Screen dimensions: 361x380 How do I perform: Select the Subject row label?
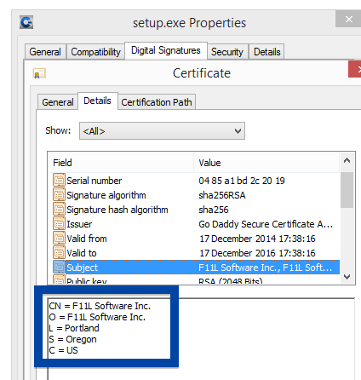[82, 268]
